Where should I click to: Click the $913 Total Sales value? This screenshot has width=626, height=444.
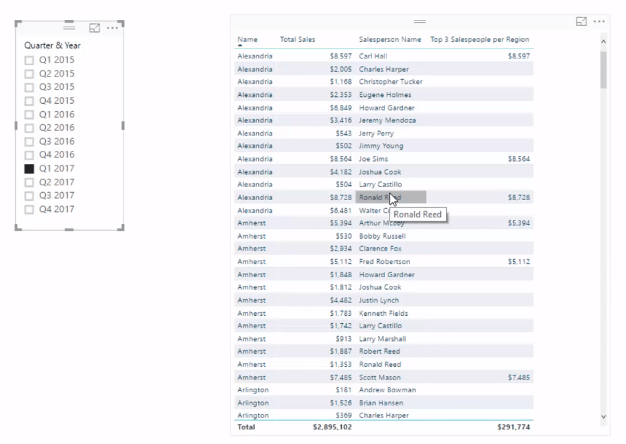(x=343, y=339)
